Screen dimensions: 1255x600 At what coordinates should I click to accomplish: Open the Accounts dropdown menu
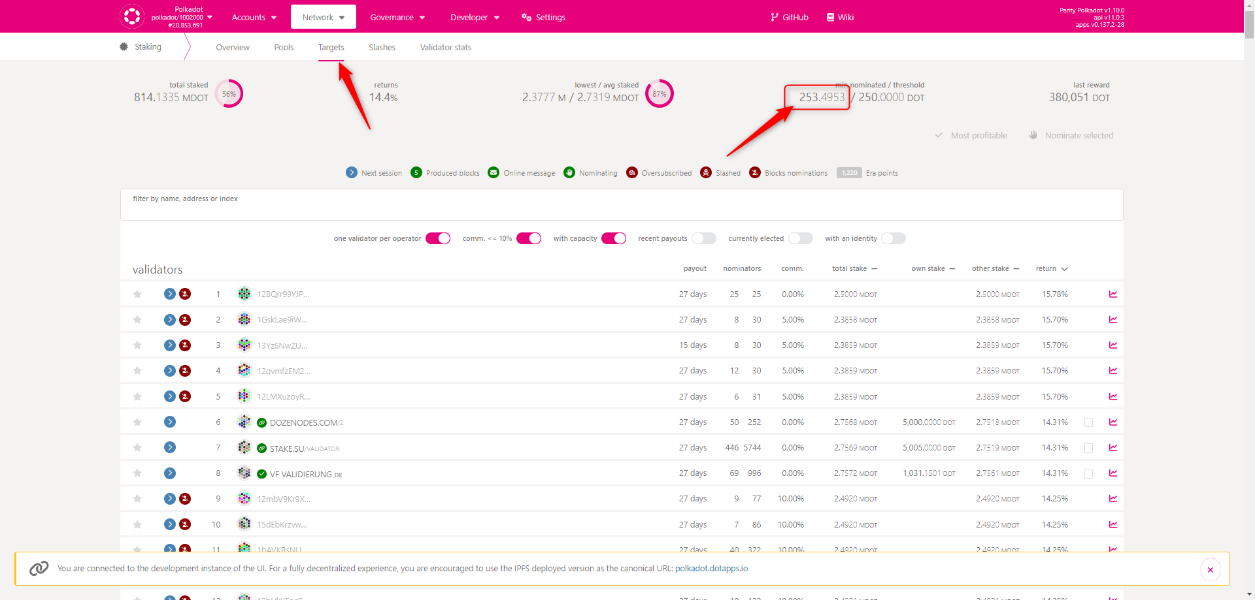point(254,17)
